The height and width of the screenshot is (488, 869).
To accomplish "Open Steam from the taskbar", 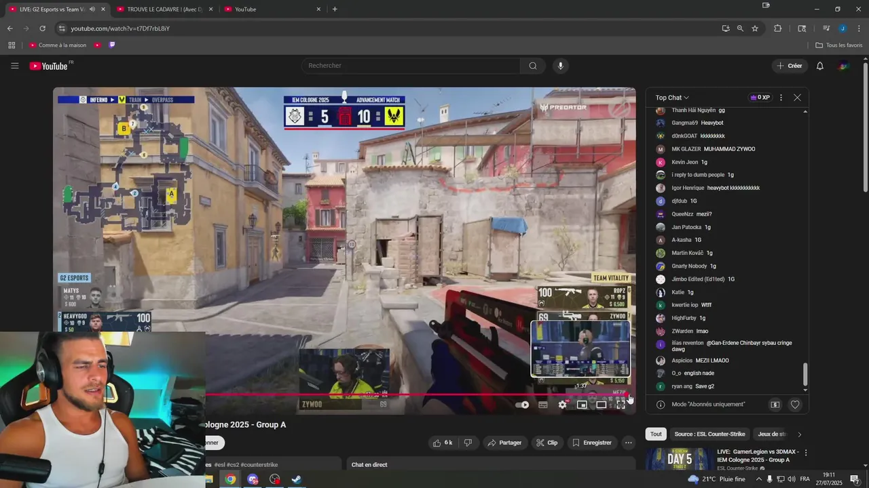I will tap(297, 479).
